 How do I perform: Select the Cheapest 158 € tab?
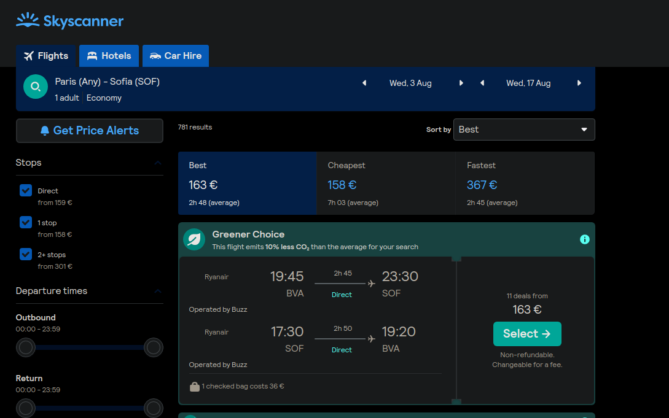click(386, 184)
